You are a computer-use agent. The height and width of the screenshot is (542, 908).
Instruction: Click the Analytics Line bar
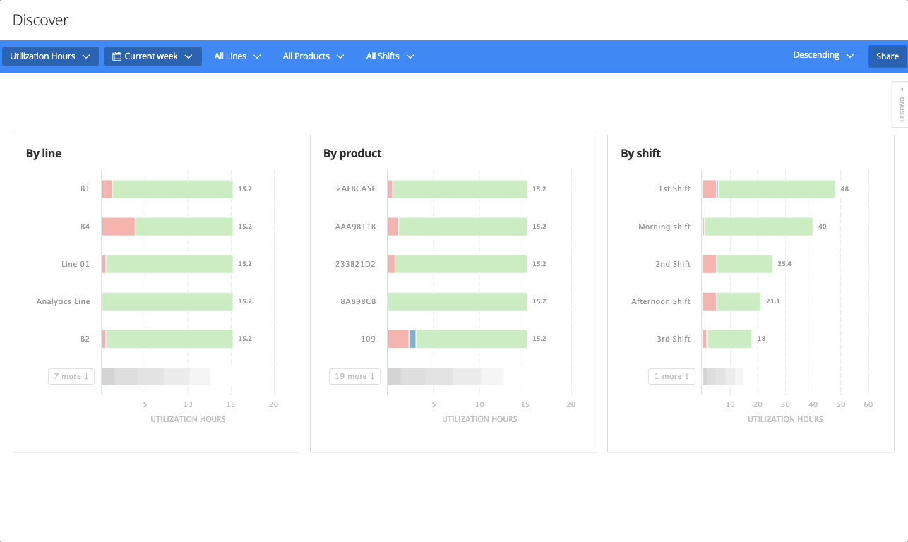pyautogui.click(x=167, y=301)
